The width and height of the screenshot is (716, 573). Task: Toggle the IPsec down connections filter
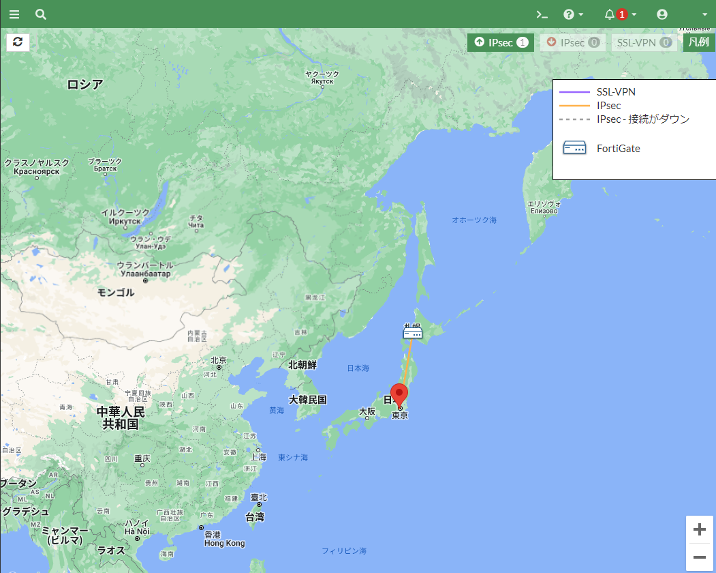tap(573, 42)
